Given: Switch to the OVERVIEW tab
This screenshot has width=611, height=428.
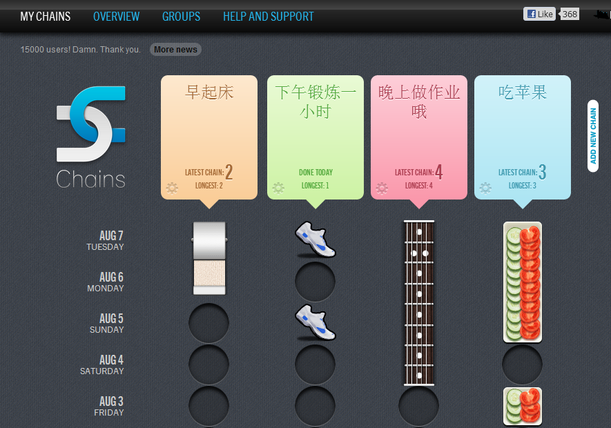Looking at the screenshot, I should click(x=116, y=17).
